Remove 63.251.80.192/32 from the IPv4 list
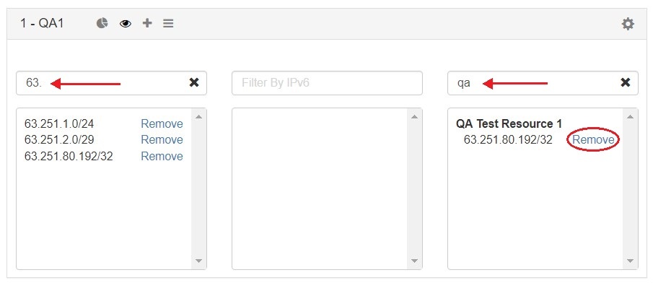Image resolution: width=653 pixels, height=283 pixels. pyautogui.click(x=162, y=156)
